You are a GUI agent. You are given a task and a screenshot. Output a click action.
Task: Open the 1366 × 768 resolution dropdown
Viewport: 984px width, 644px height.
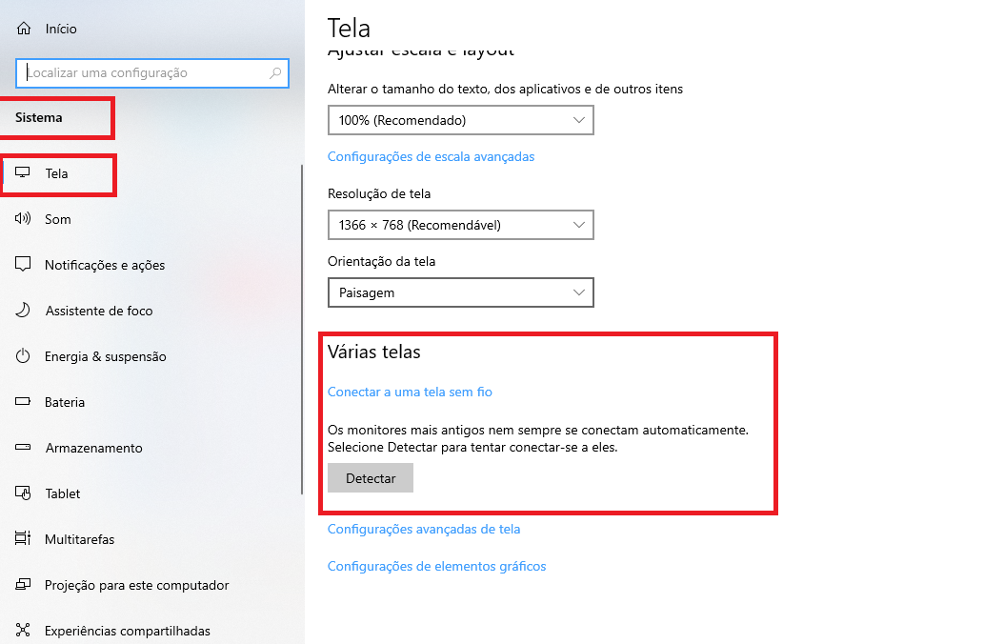[461, 225]
